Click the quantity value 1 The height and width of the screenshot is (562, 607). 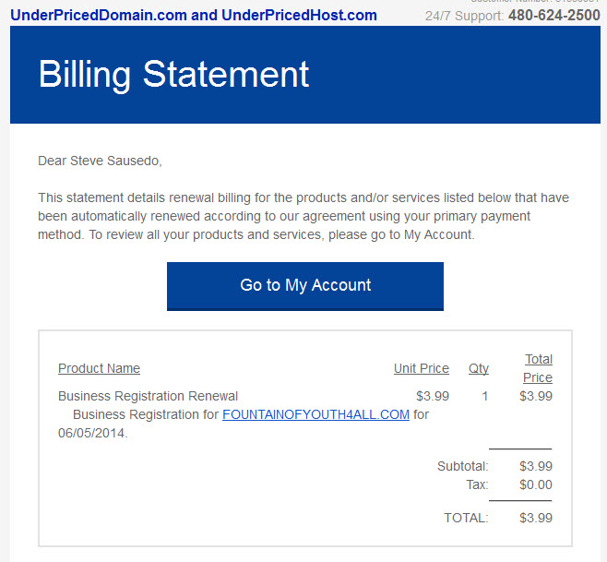tap(484, 396)
